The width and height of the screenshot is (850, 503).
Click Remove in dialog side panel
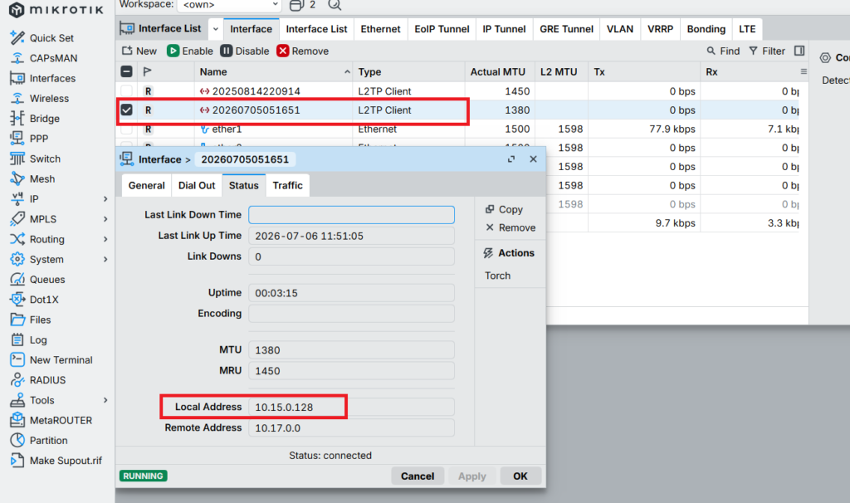point(510,227)
